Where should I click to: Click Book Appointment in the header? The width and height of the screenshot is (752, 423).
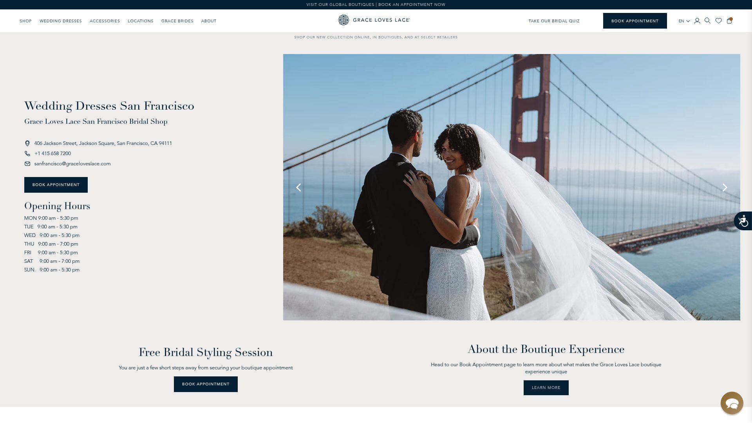pos(635,21)
